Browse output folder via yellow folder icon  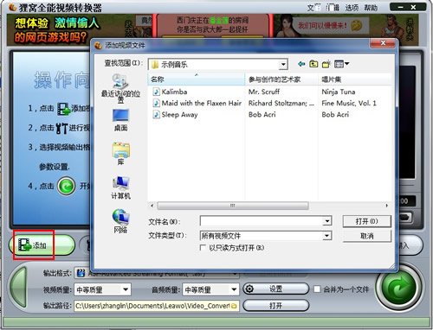click(234, 306)
